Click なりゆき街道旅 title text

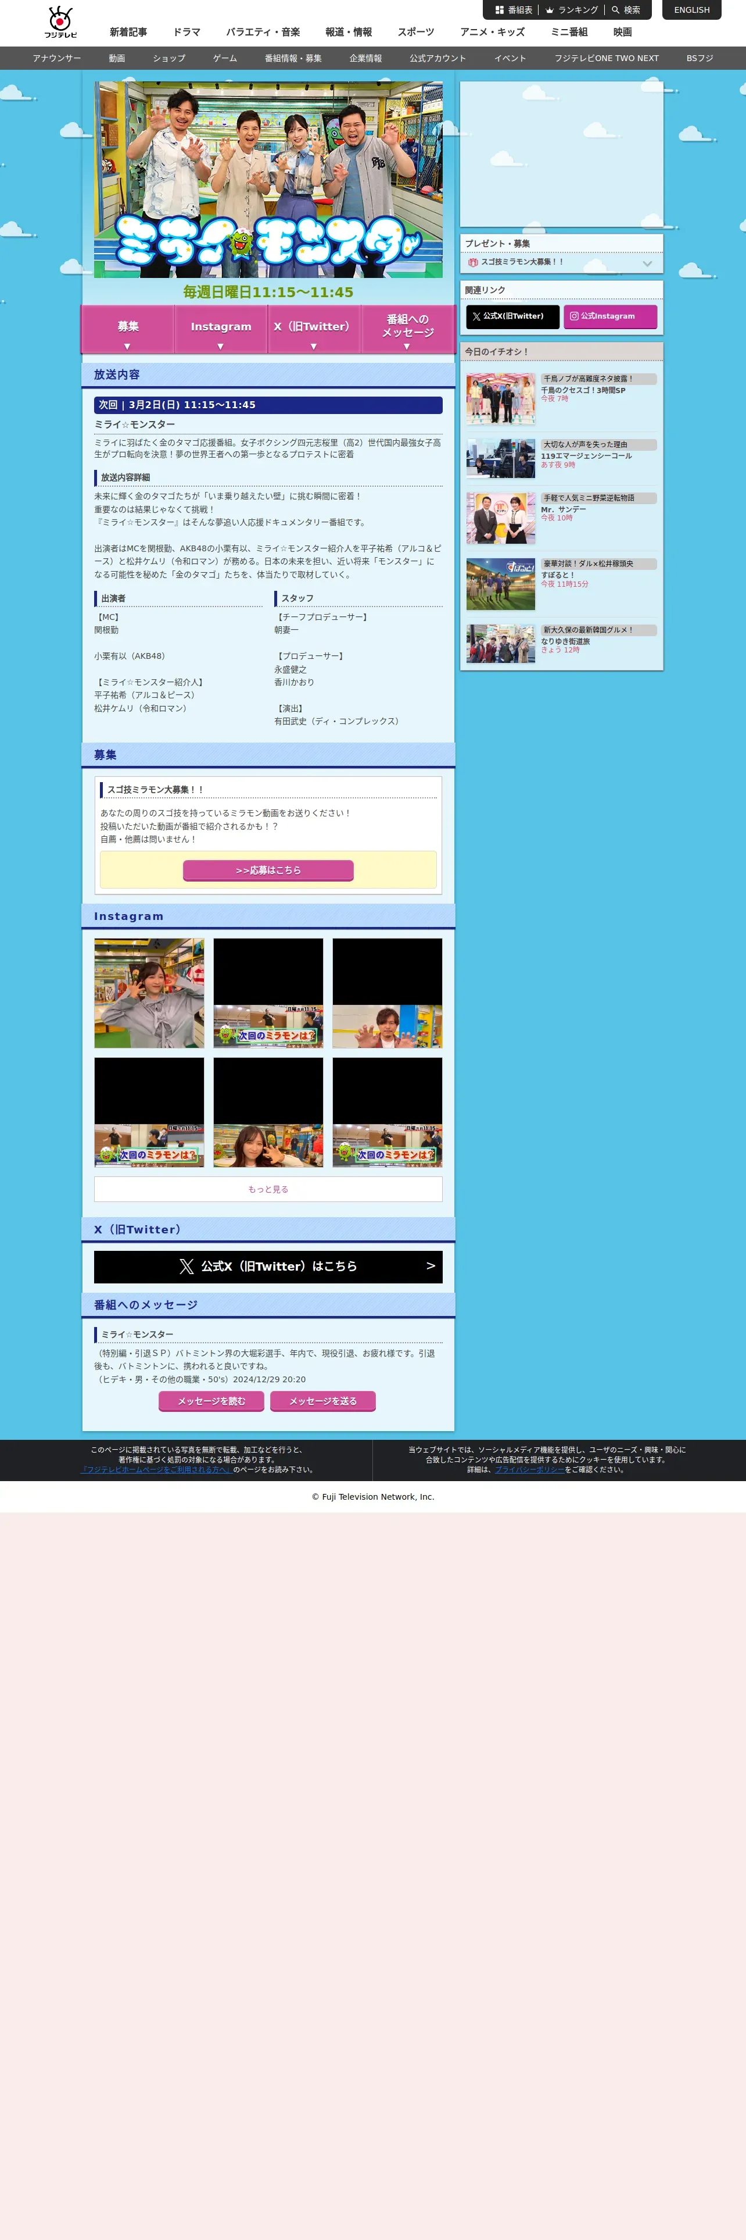565,641
